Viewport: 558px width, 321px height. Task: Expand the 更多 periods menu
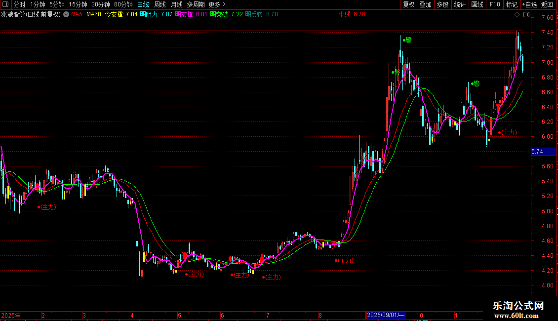tap(217, 4)
